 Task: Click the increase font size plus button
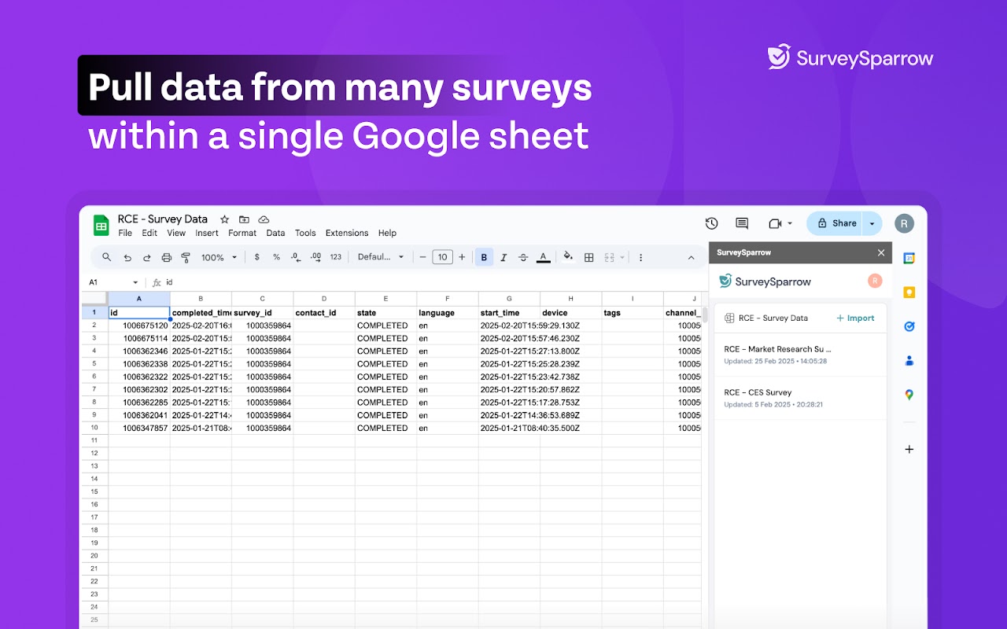[462, 257]
